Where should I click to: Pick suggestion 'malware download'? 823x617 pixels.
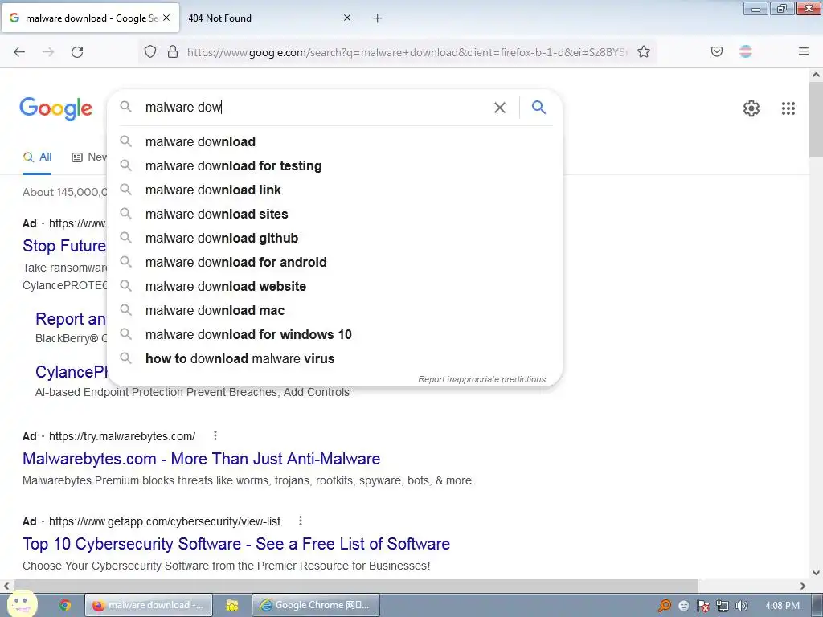pos(334,141)
